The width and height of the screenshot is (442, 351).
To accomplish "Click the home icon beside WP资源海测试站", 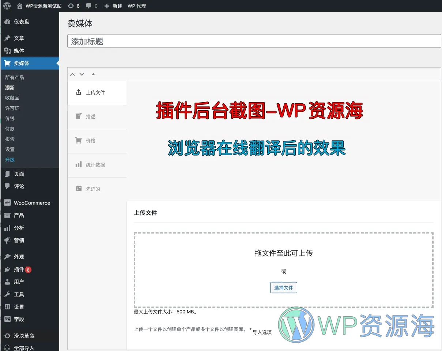I will (20, 6).
